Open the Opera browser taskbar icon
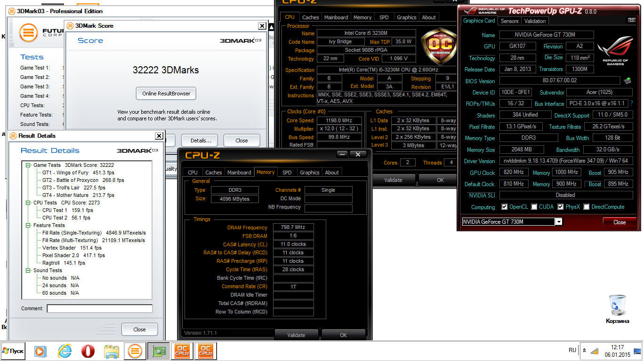 tap(88, 351)
